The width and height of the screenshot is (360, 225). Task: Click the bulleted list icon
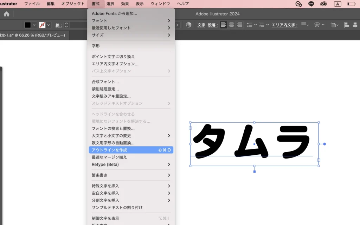pos(250,25)
